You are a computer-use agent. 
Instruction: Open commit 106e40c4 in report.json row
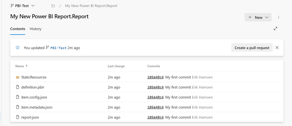155,117
